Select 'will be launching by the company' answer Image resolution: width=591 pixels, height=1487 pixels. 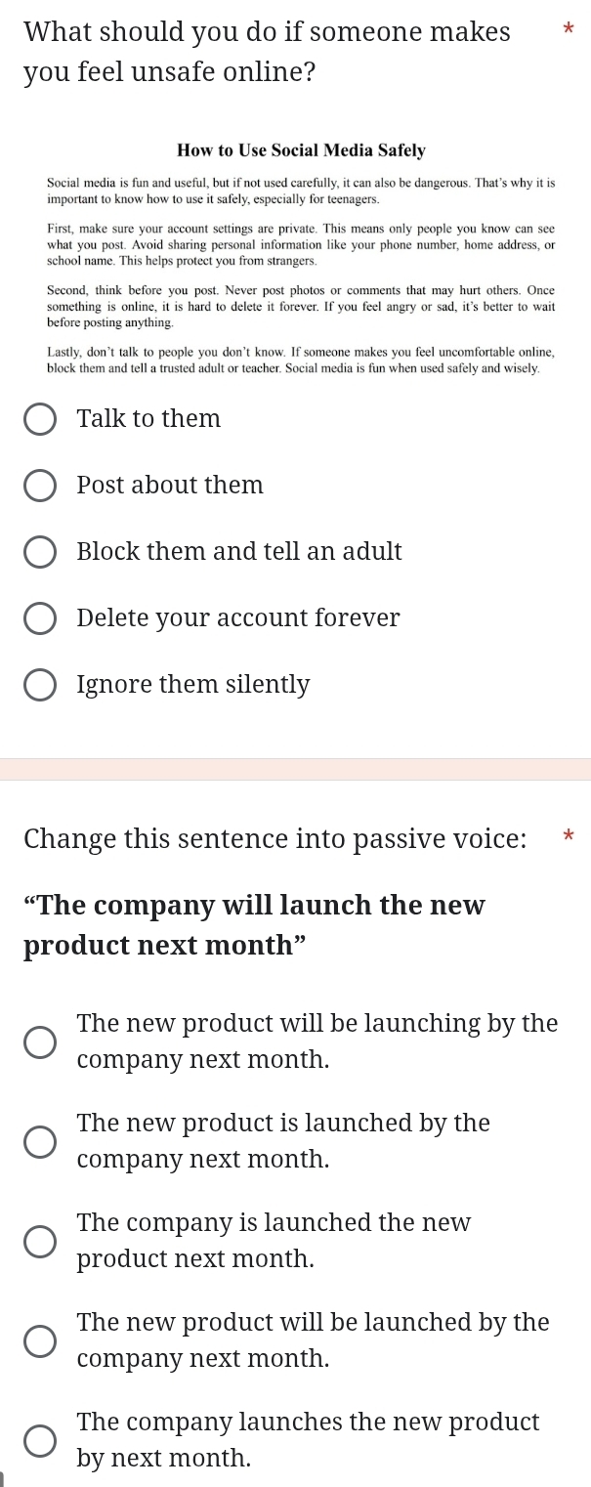click(x=40, y=1041)
